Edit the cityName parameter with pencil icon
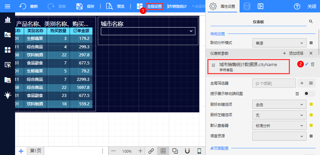Viewport: 320px width, 155px height. click(306, 64)
